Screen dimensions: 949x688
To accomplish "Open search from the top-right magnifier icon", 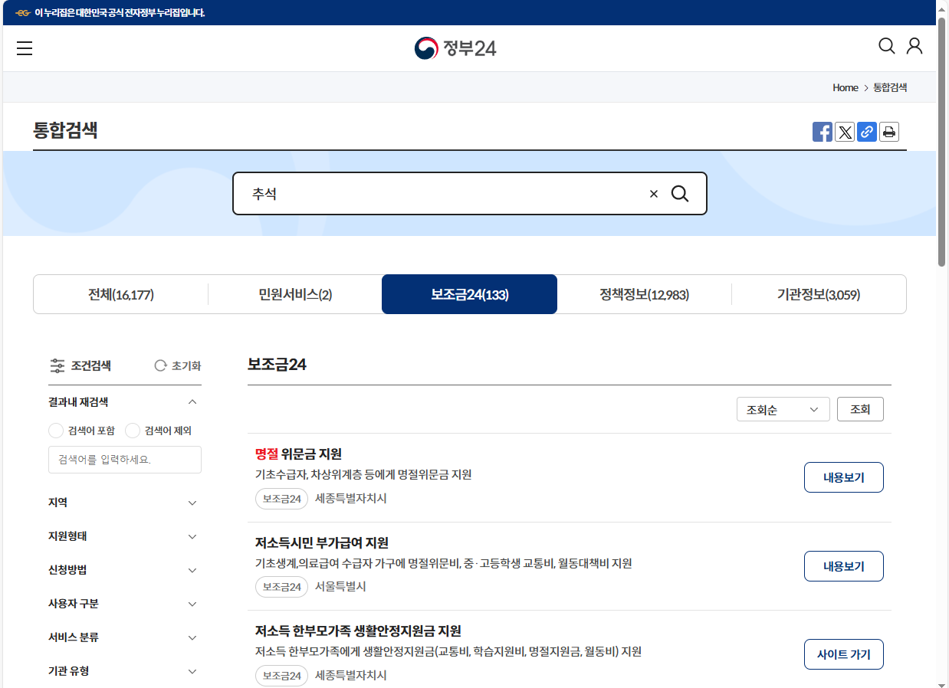I will (x=885, y=46).
